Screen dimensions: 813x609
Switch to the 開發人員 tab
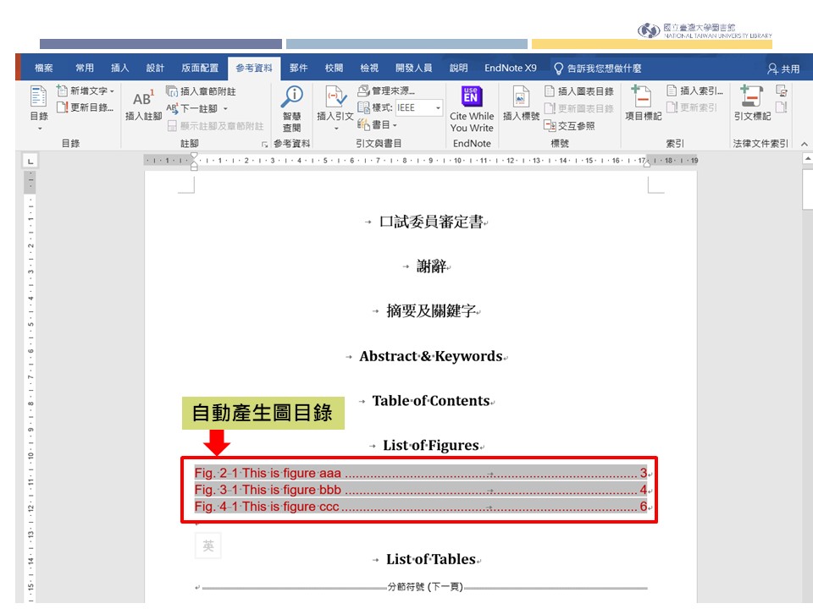pyautogui.click(x=414, y=68)
